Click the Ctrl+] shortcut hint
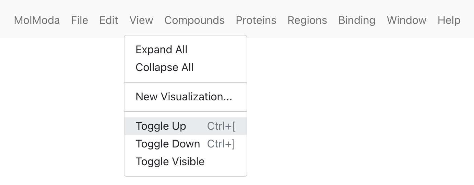Screen dimensions: 474x185 coord(221,144)
